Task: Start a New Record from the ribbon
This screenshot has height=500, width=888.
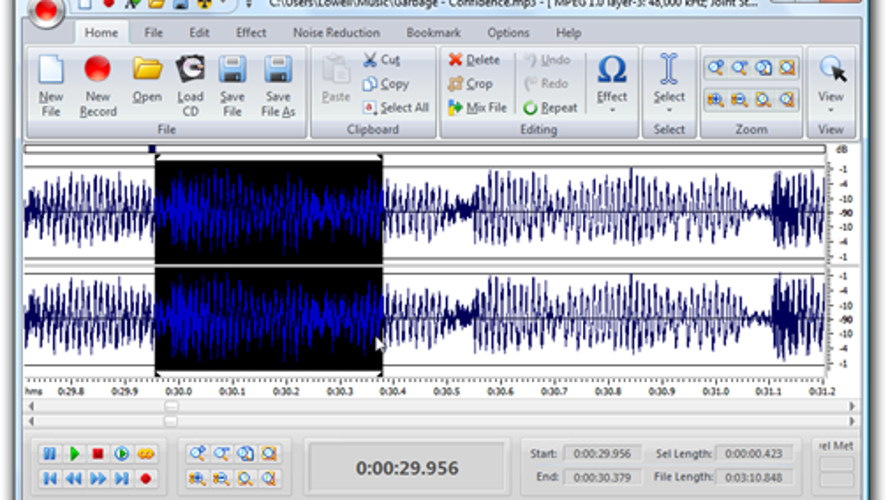Action: point(98,86)
